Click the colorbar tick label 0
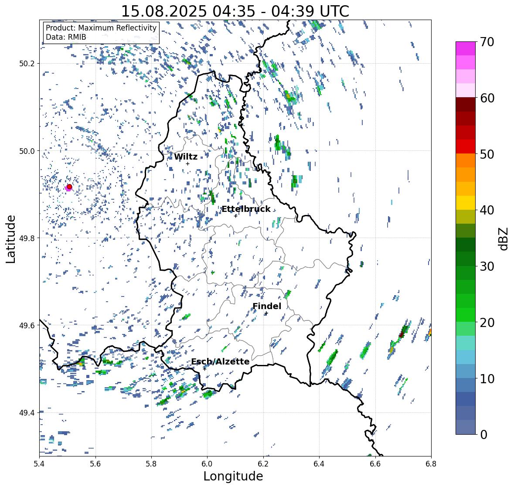Image resolution: width=514 pixels, height=487 pixels. coord(483,435)
